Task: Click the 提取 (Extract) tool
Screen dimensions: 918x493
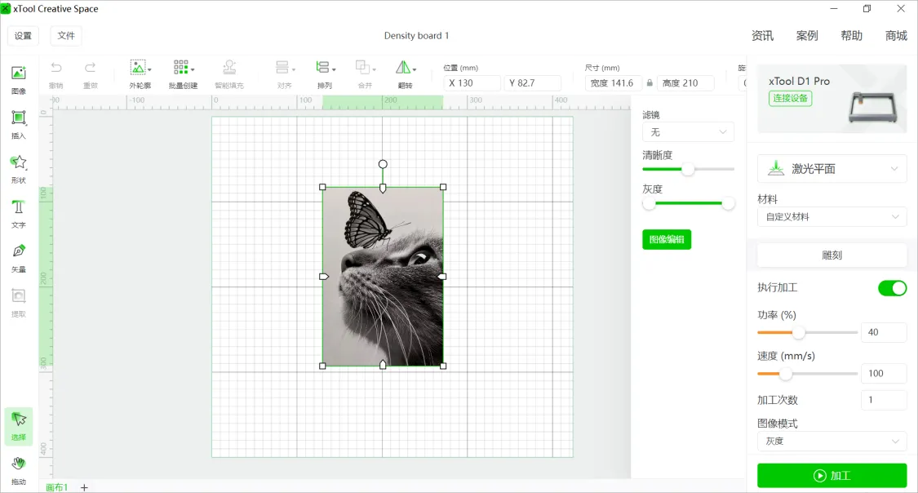Action: 19,302
